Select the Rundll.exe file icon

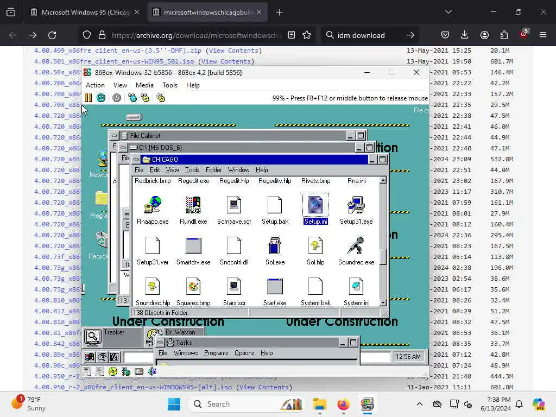coord(193,205)
